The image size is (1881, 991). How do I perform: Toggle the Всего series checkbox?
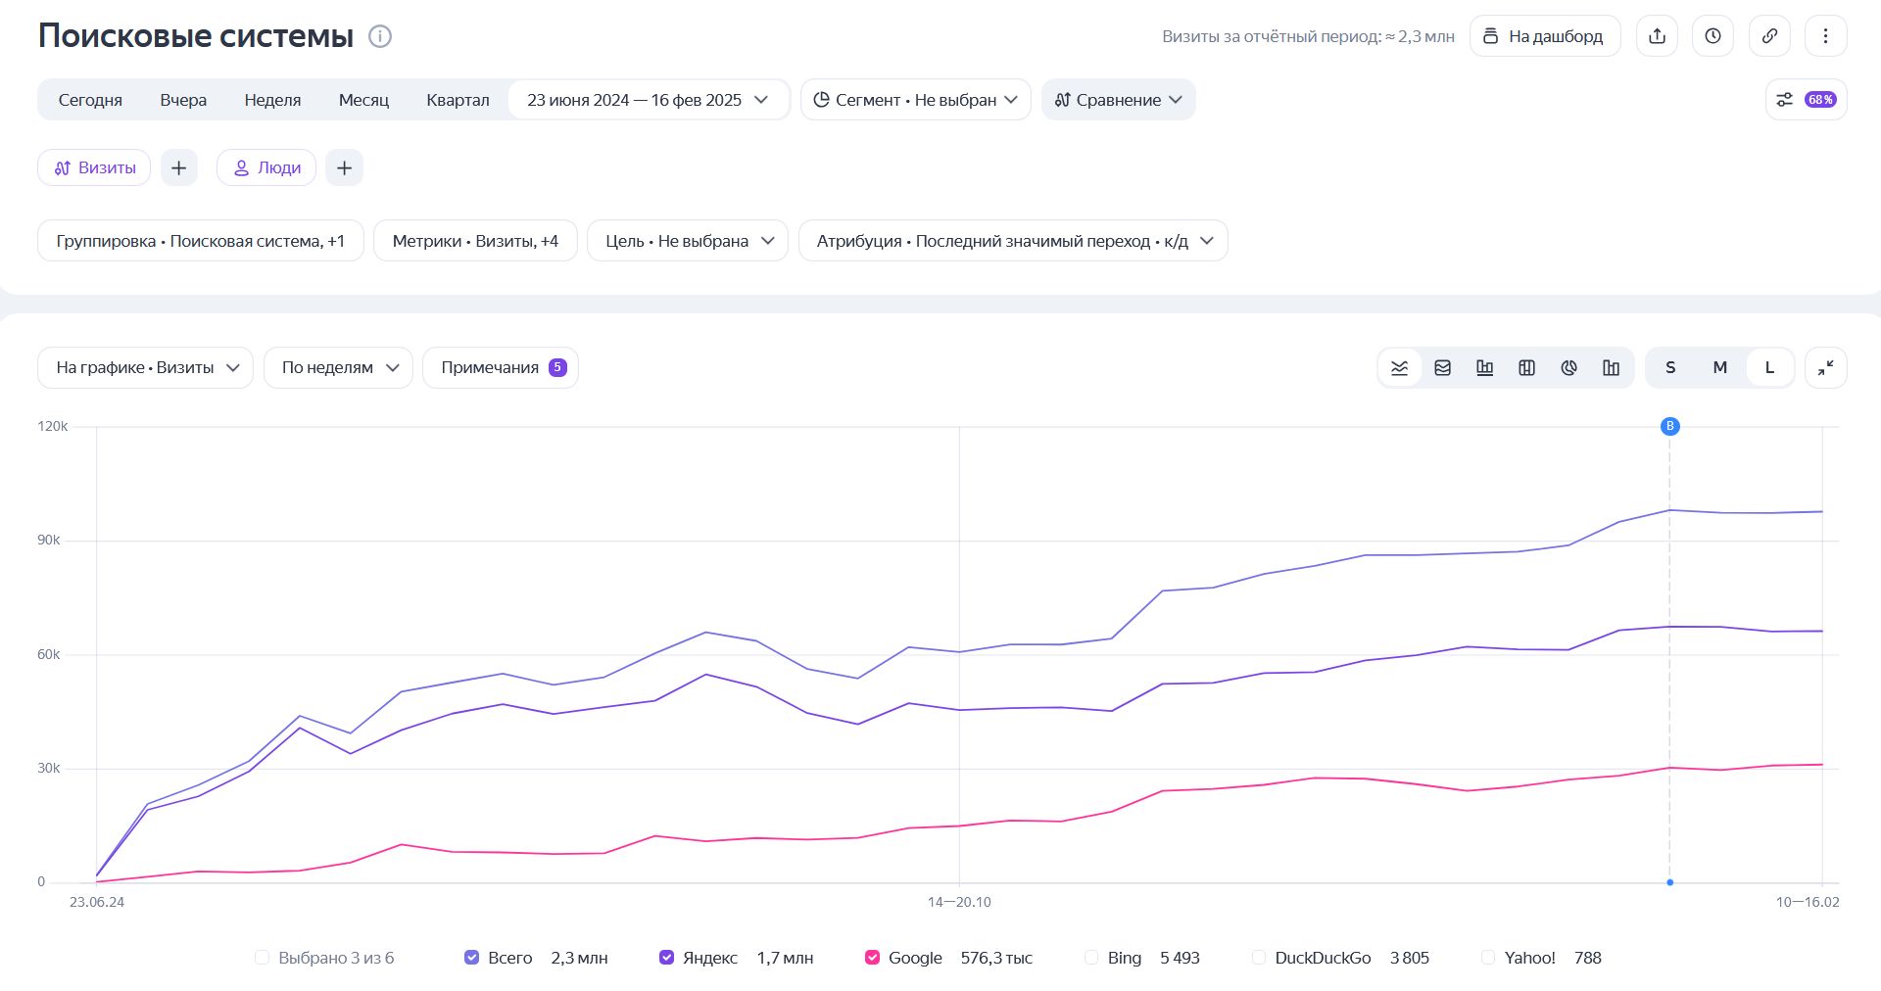point(471,958)
